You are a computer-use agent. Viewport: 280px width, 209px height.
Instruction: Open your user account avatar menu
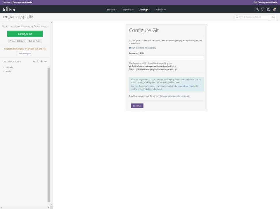click(x=274, y=9)
